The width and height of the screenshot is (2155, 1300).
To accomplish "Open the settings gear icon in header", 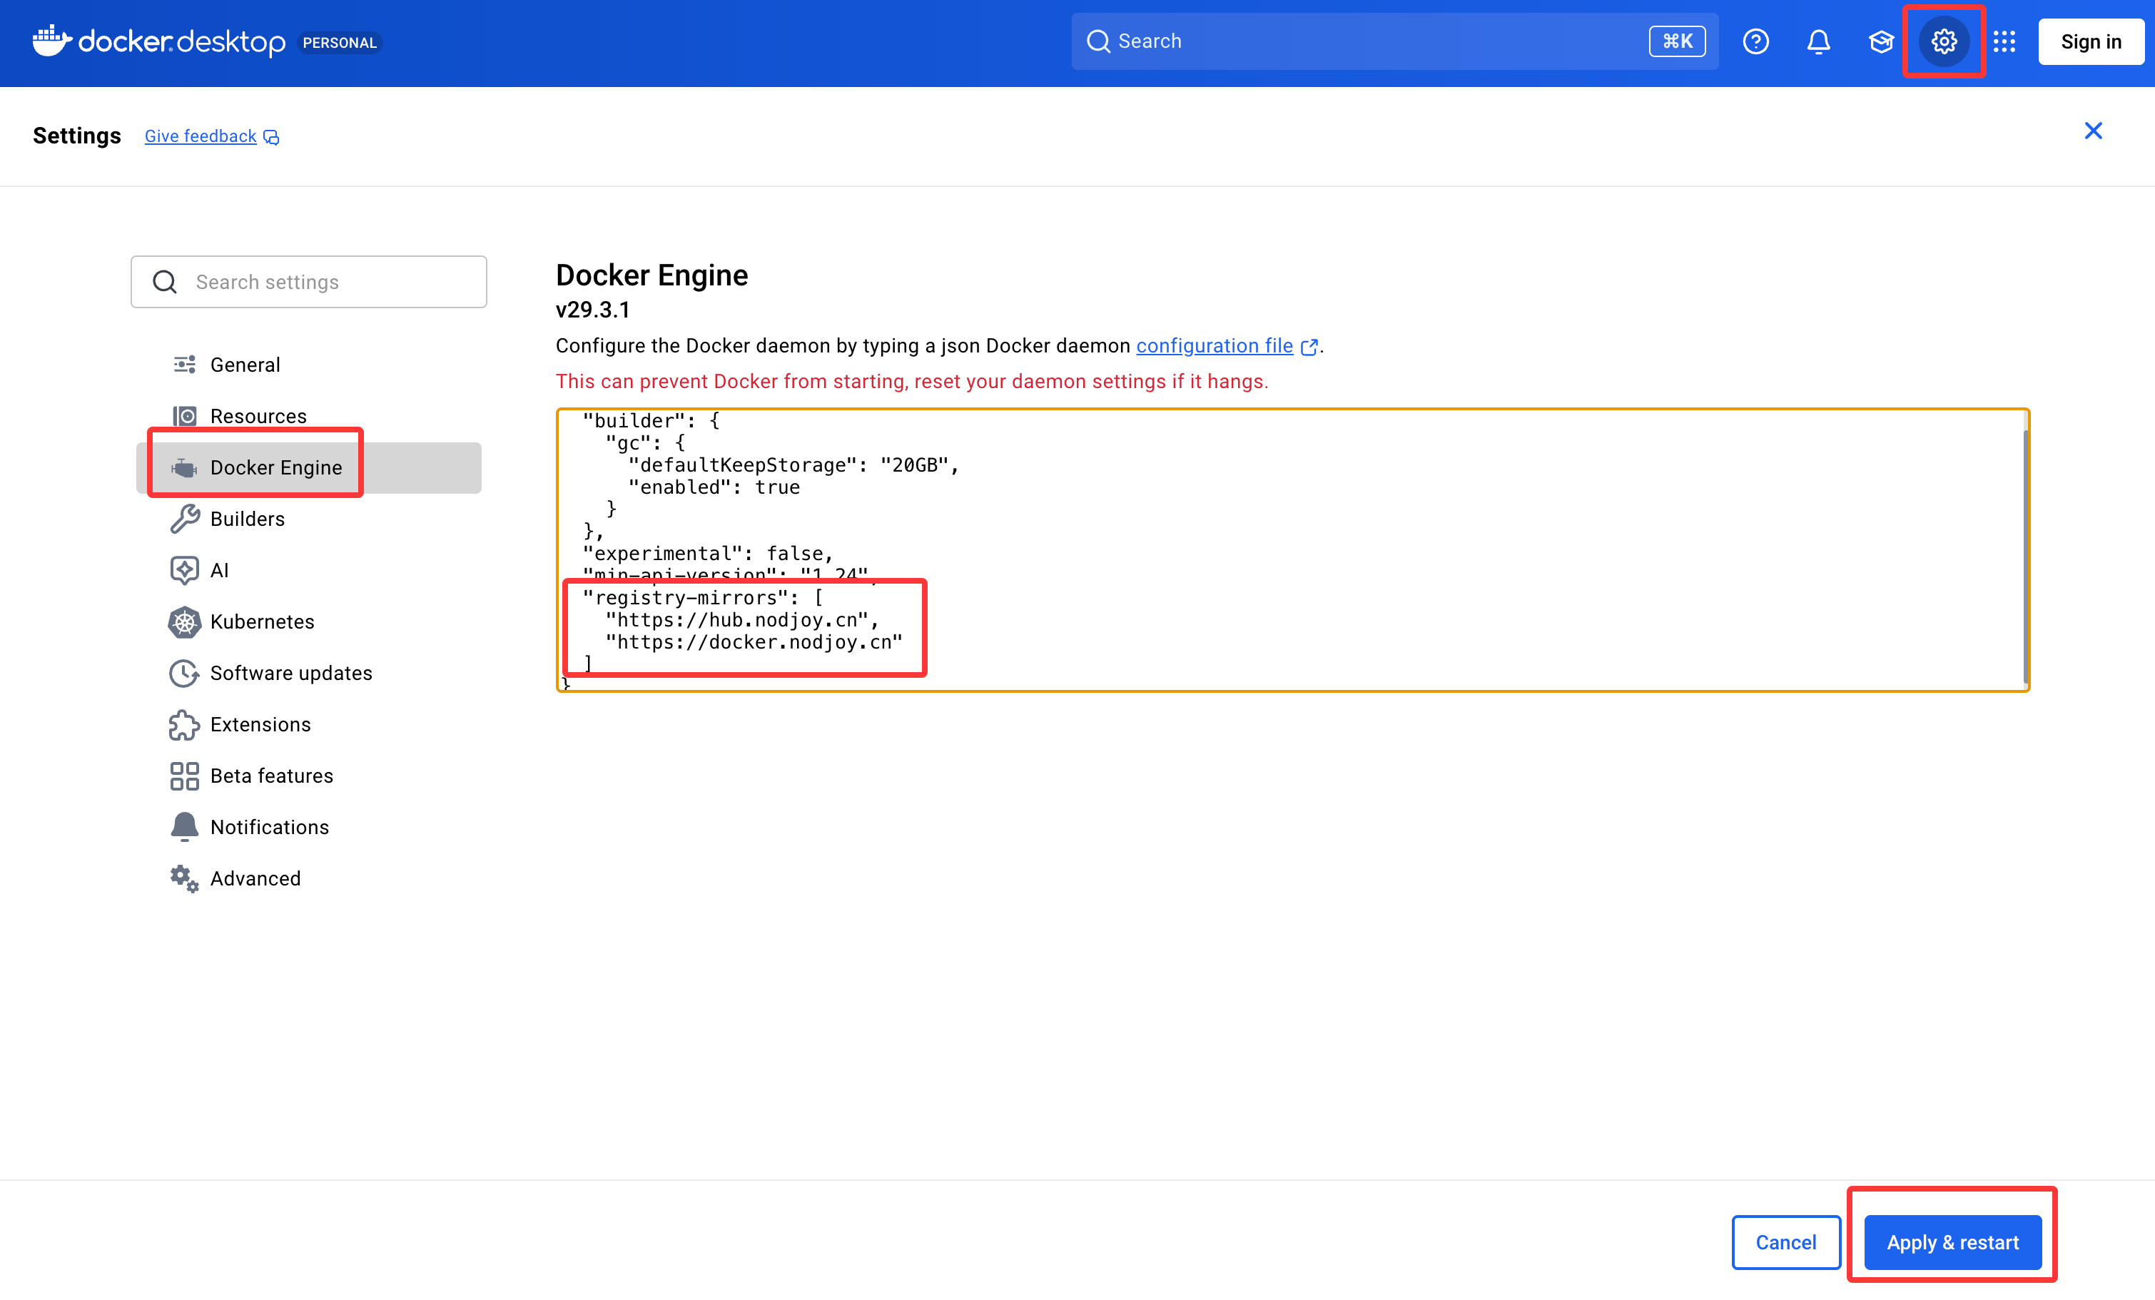I will click(x=1943, y=41).
